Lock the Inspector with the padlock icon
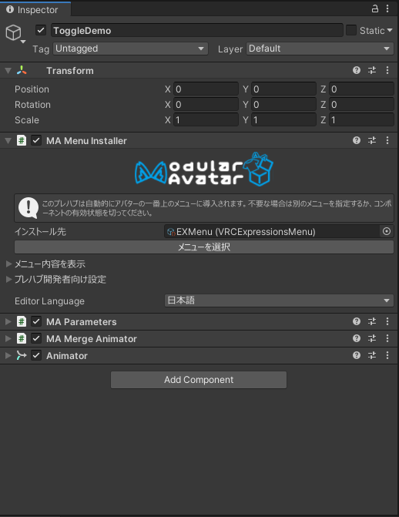 pyautogui.click(x=375, y=9)
